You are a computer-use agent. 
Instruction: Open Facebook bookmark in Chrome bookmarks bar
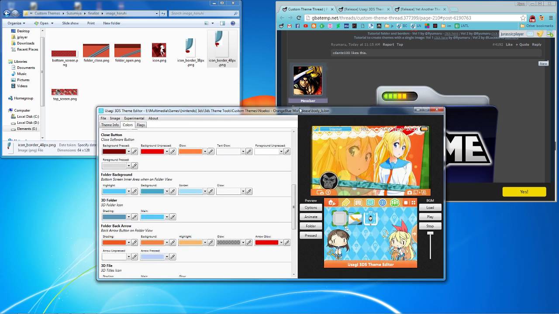click(x=297, y=26)
